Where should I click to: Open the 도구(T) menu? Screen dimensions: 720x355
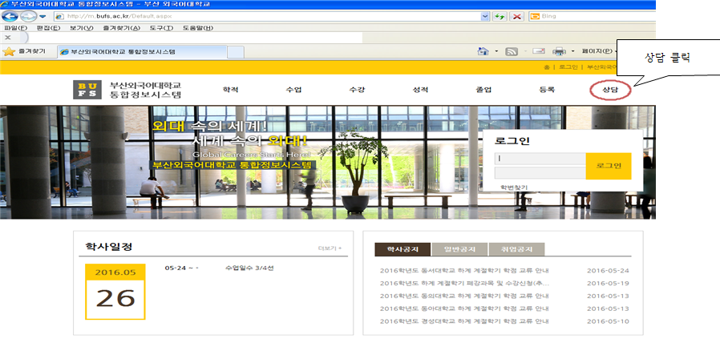pyautogui.click(x=159, y=29)
